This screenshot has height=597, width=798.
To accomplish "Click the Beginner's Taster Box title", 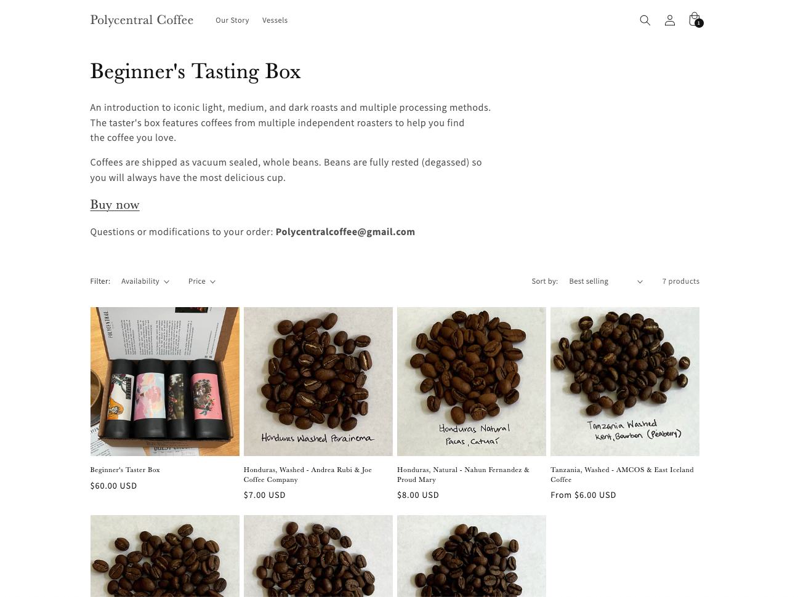I will coord(125,470).
